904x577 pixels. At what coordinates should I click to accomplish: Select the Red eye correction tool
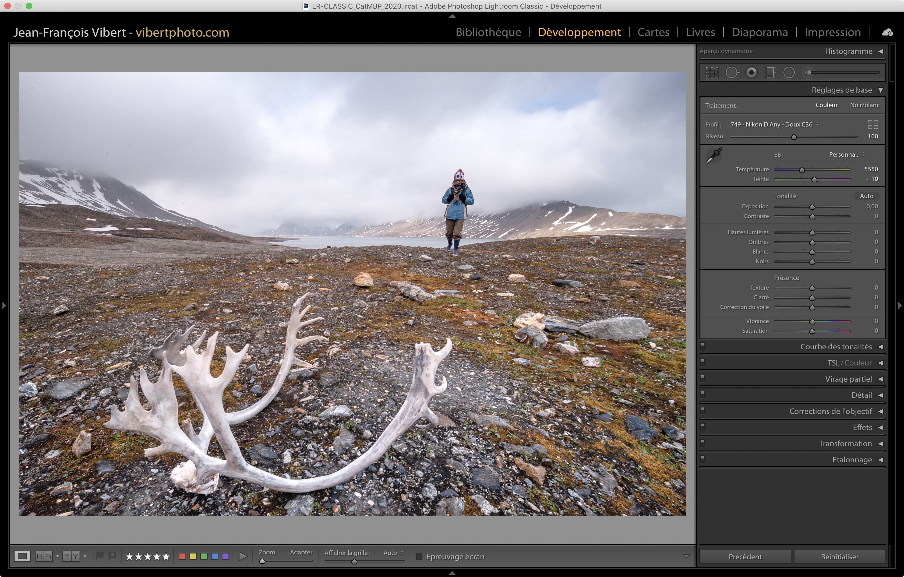coord(751,72)
